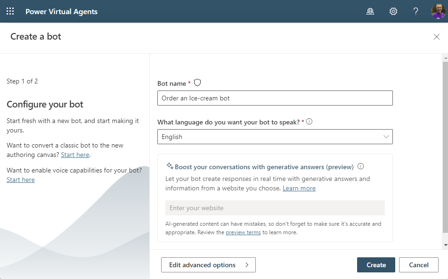Click the Boost your conversations with generative answers heading
This screenshot has width=448, height=279.
264,167
